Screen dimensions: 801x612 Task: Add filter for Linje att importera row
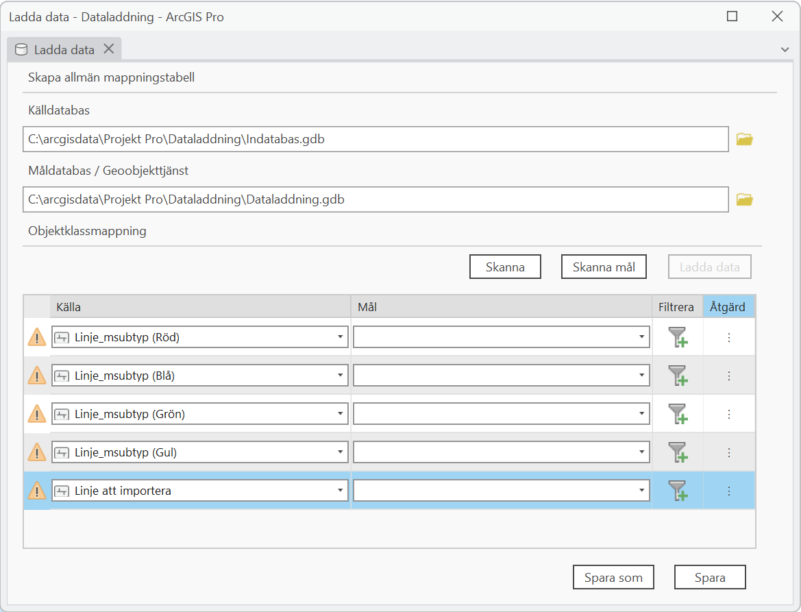click(677, 491)
